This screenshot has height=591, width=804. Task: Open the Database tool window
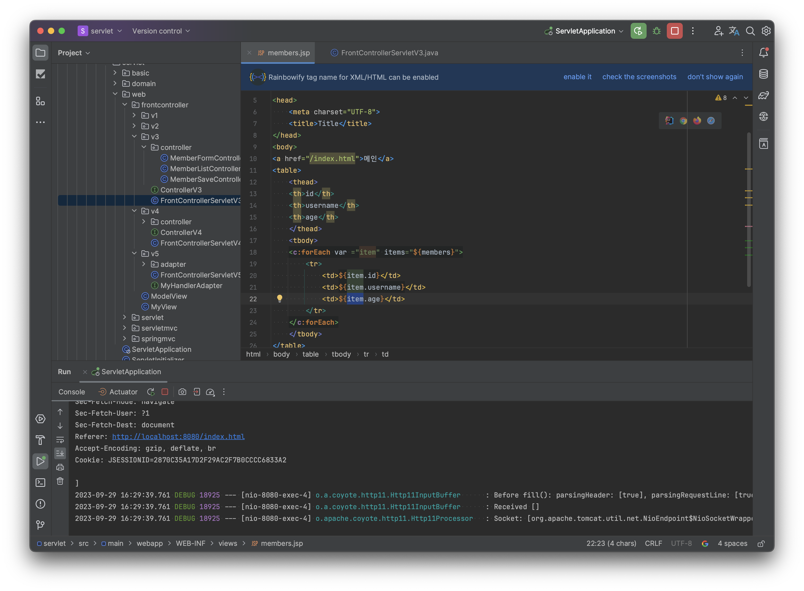click(x=764, y=74)
